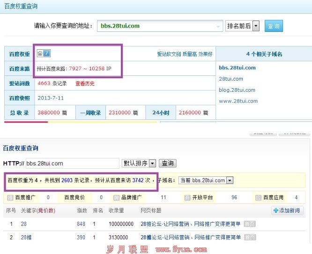
Task: Click the 百度应用 count 4
Action: 296,197
